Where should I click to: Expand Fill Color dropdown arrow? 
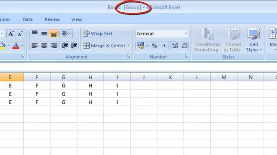click(x=9, y=46)
